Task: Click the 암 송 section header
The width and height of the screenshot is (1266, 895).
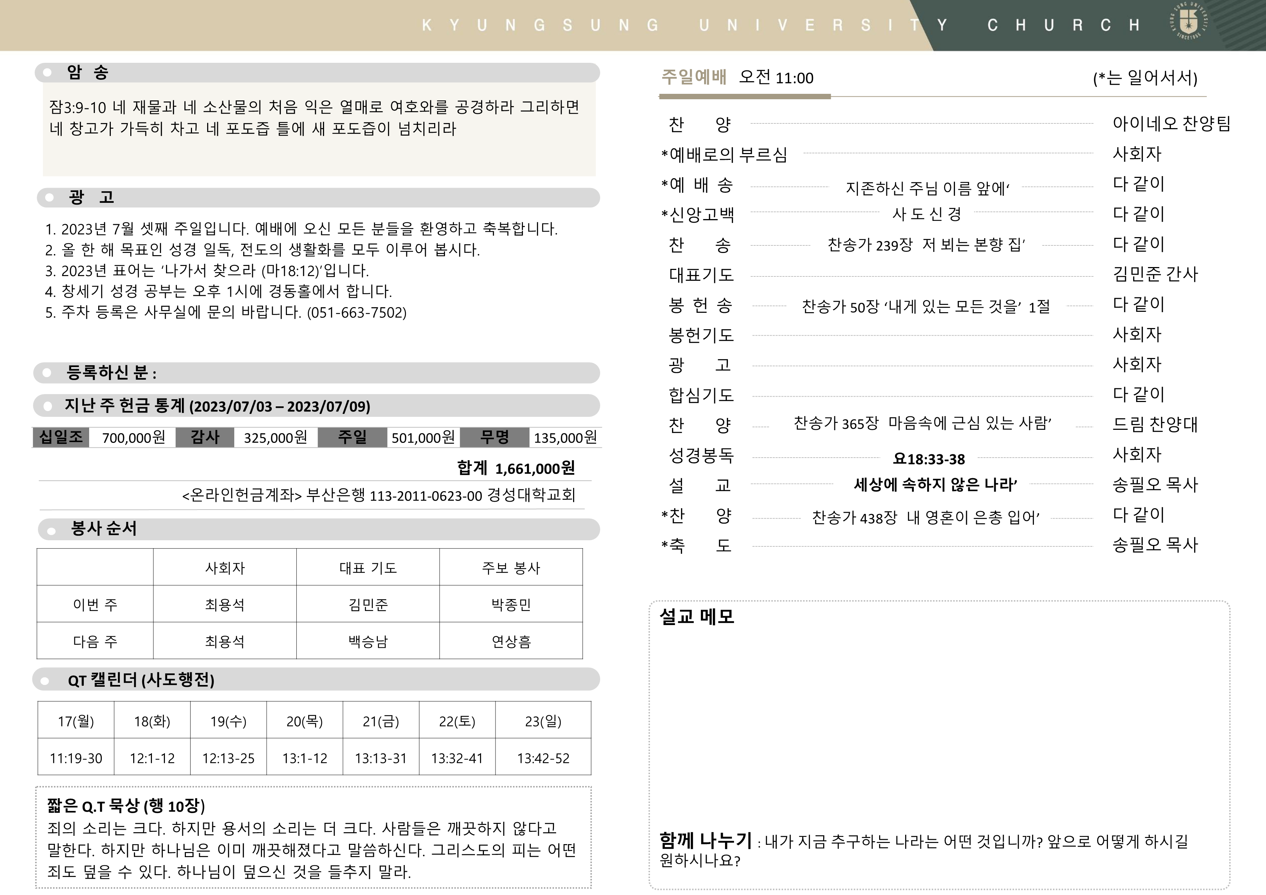Action: pyautogui.click(x=317, y=72)
